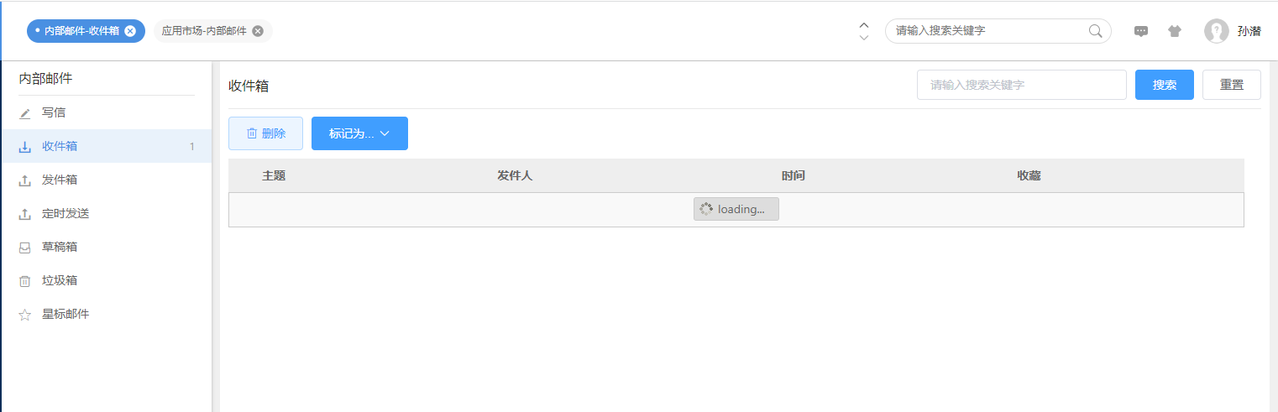The width and height of the screenshot is (1278, 412).
Task: Click the star icon for 星标邮件
Action: 25,315
